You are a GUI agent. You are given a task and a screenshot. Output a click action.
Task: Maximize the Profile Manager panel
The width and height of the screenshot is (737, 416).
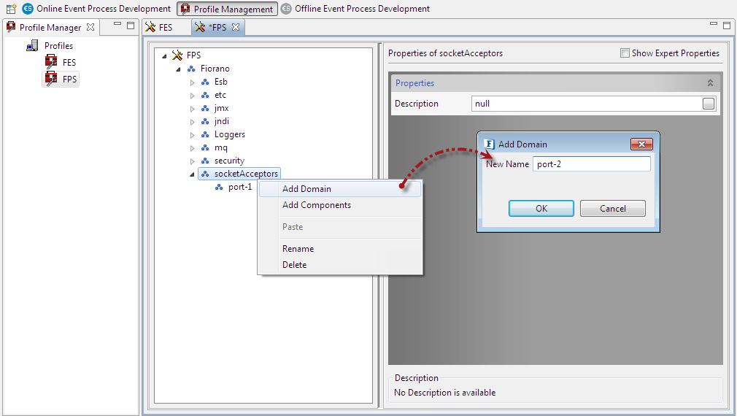(x=131, y=26)
